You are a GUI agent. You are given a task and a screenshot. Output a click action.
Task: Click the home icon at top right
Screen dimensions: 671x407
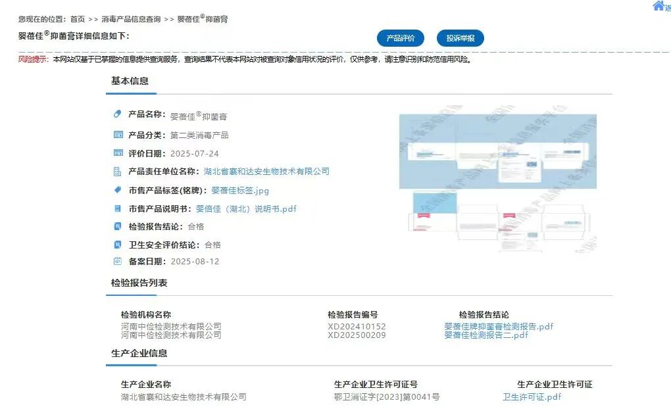pos(659,6)
